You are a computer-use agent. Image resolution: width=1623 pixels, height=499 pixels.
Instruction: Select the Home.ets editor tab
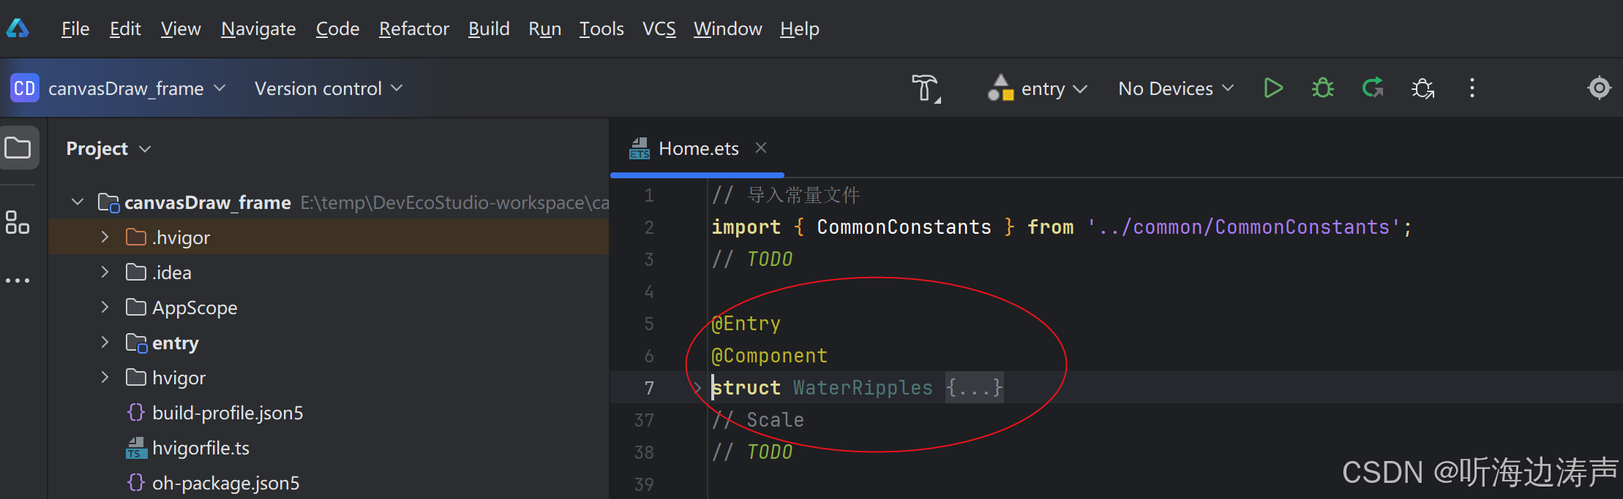tap(698, 148)
